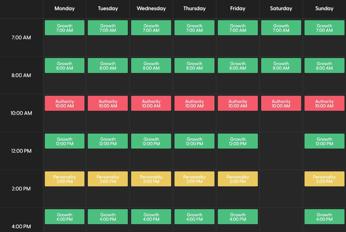Click the Saturday column header
The image size is (346, 232).
[x=281, y=8]
